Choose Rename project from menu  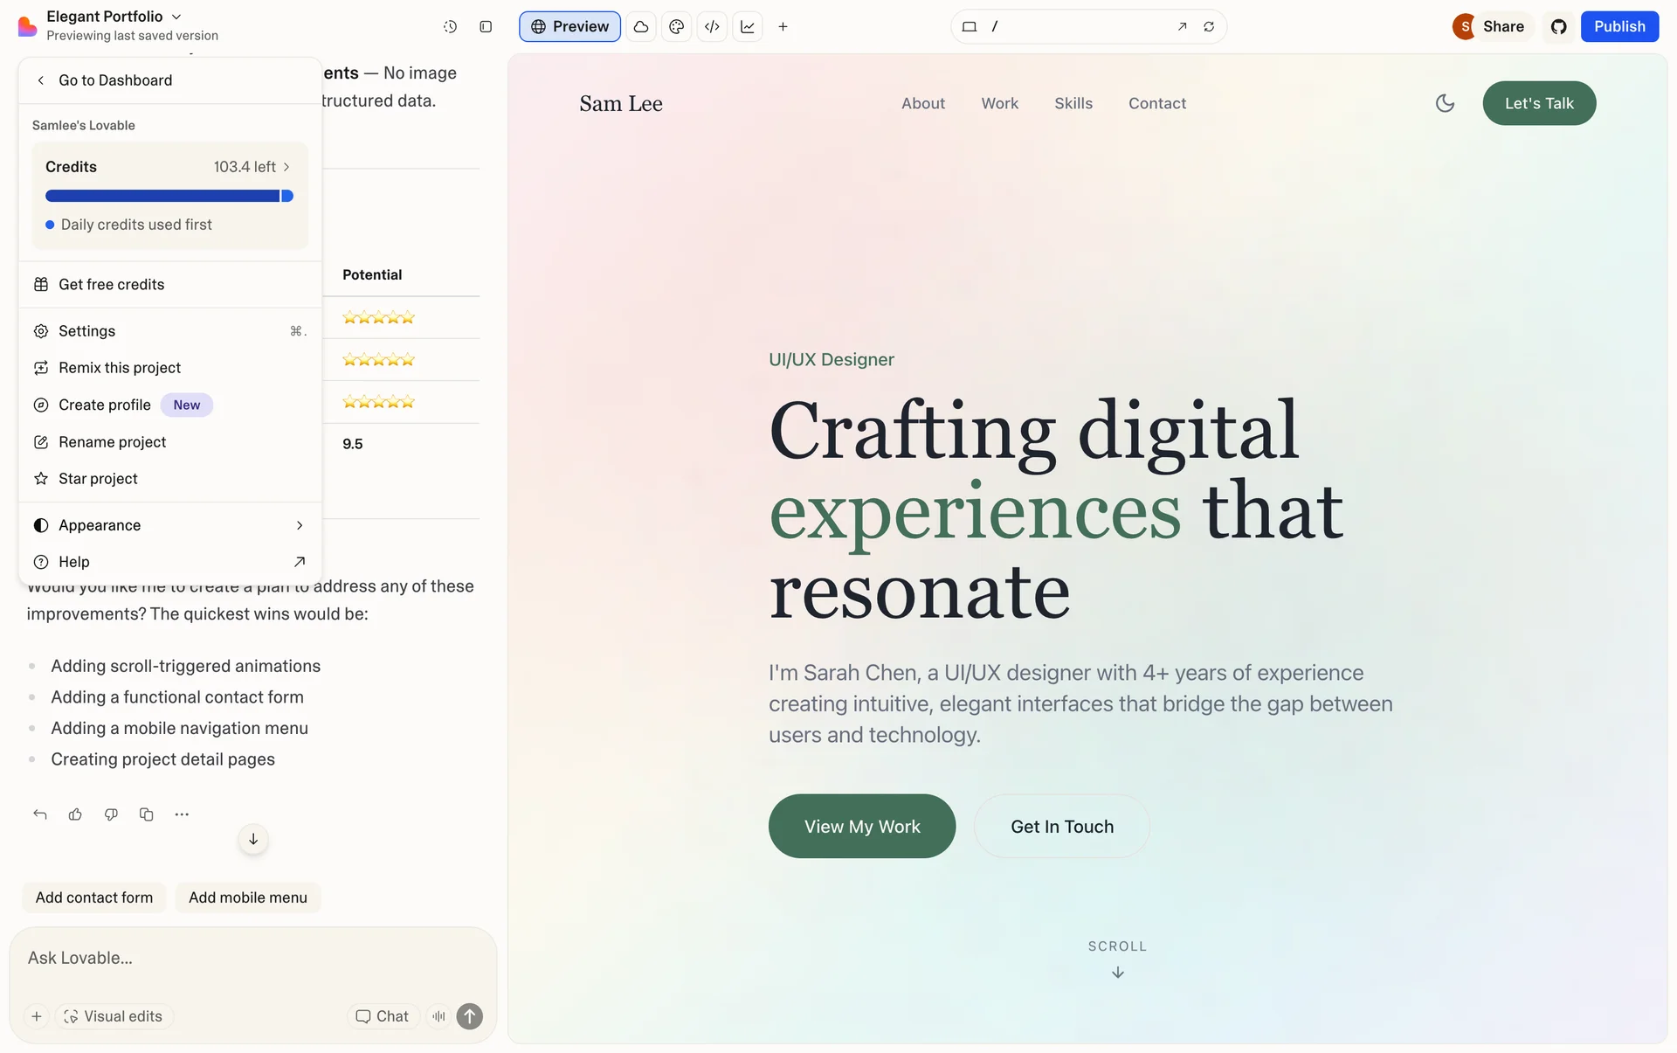pos(112,442)
